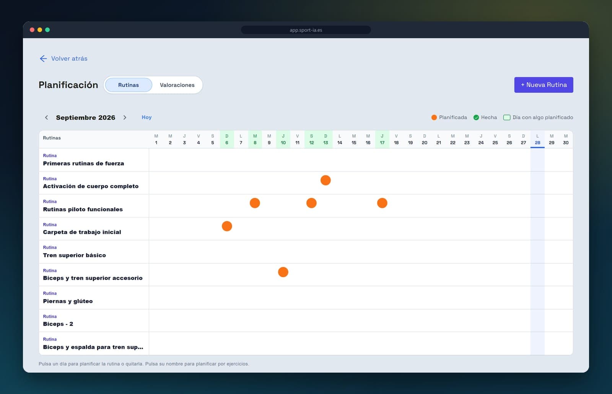Screen dimensions: 612x394
Task: Click orange dot in Bíceps y tren superior accesorio row
Action: [283, 272]
